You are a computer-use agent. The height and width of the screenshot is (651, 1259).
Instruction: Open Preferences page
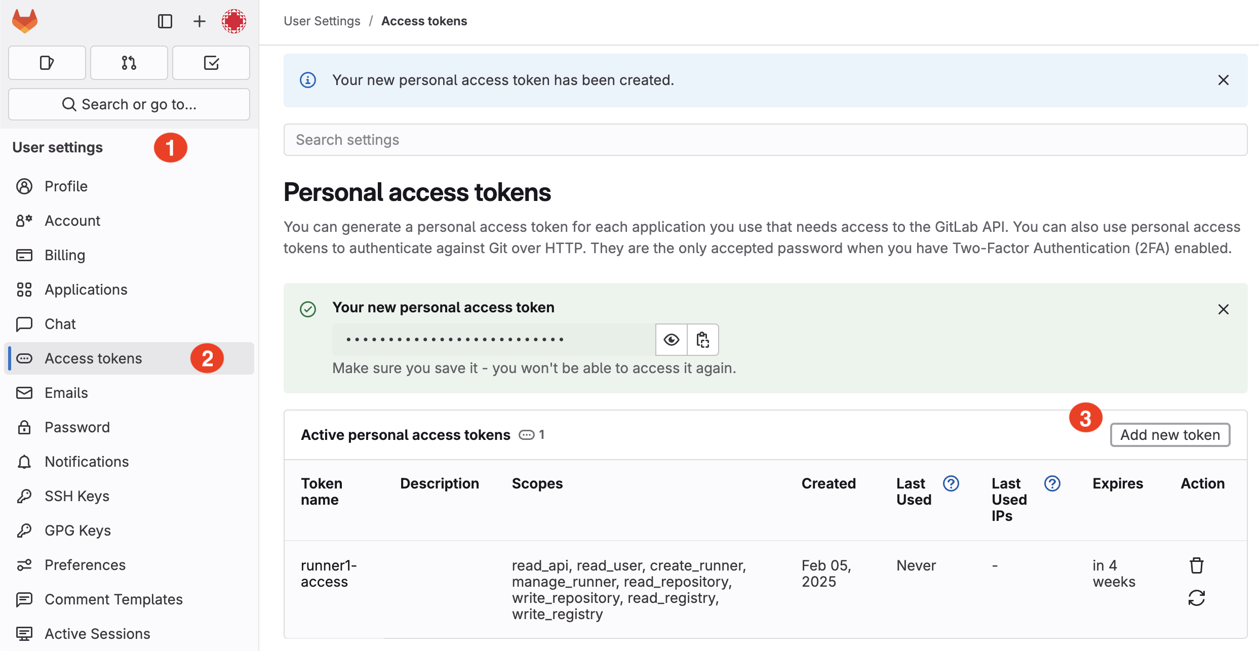coord(129,565)
